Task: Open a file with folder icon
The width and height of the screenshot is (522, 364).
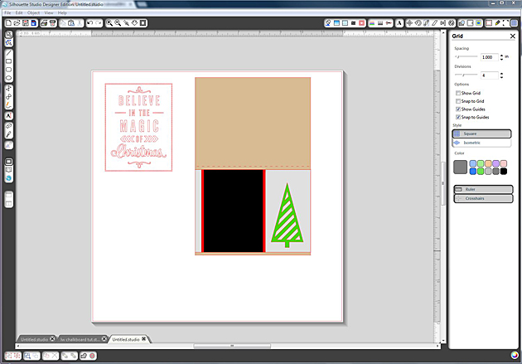Action: click(x=17, y=23)
